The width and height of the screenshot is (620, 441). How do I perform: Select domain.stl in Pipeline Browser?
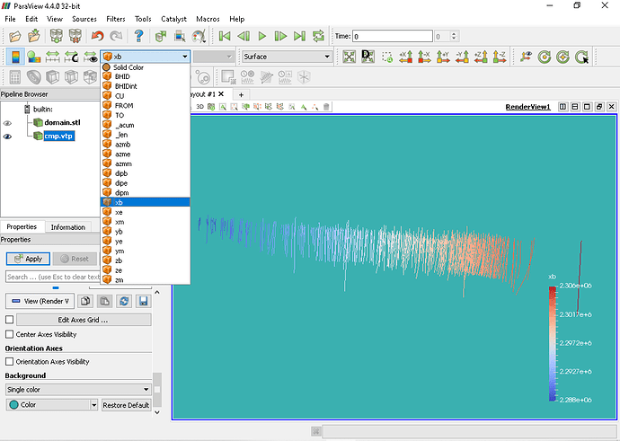(62, 122)
